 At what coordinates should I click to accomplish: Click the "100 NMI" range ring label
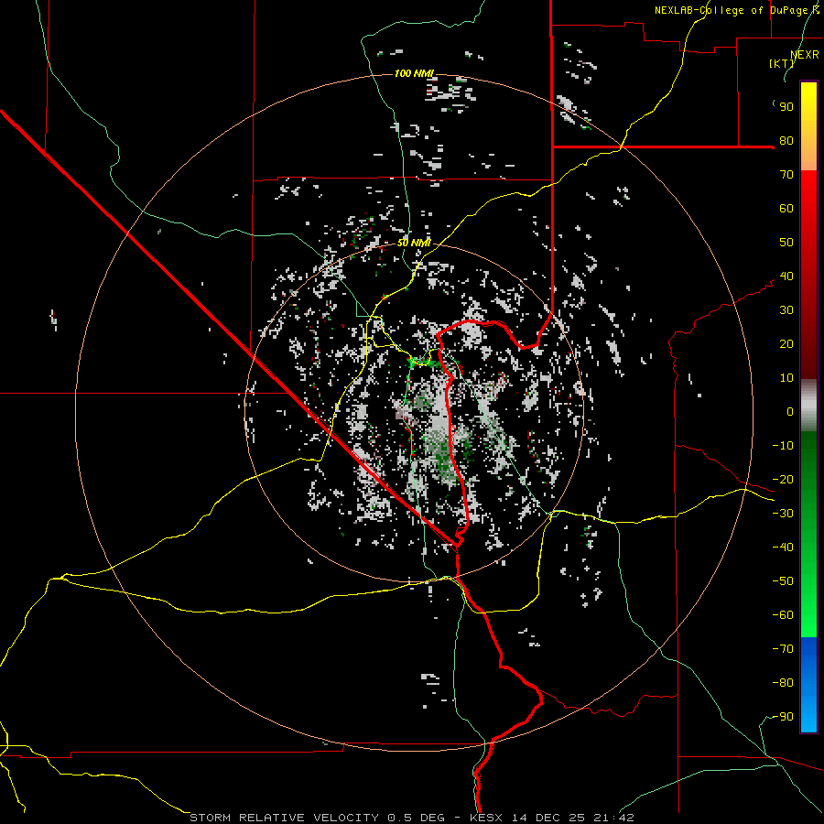click(414, 73)
